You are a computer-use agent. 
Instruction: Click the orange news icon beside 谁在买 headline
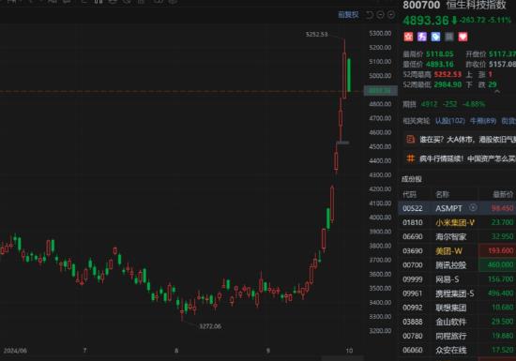tap(410, 140)
